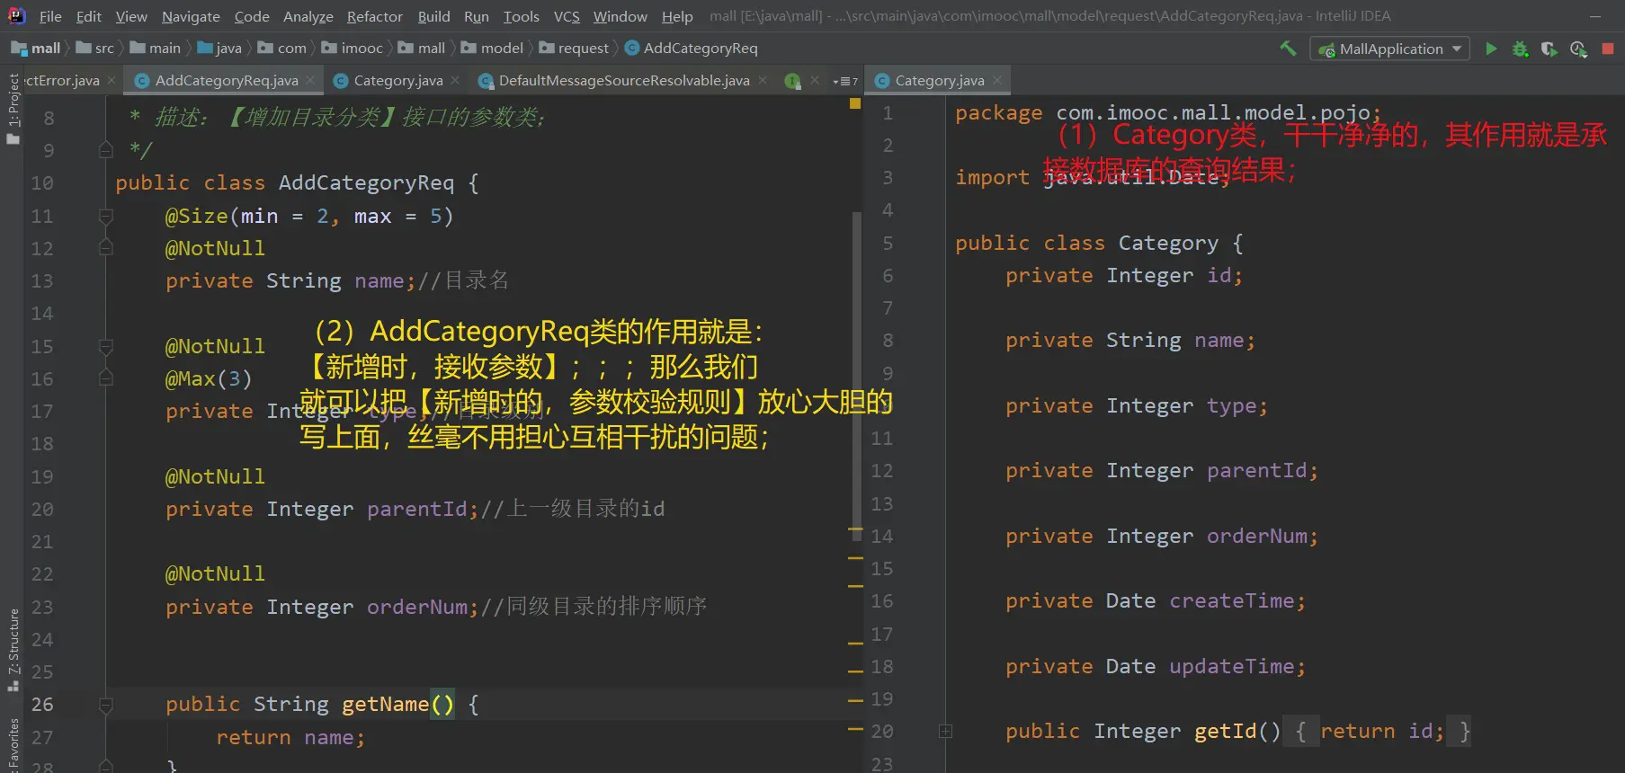1625x773 pixels.
Task: Switch to DefaultMessageSourceResolvable.java tab
Action: coord(623,81)
